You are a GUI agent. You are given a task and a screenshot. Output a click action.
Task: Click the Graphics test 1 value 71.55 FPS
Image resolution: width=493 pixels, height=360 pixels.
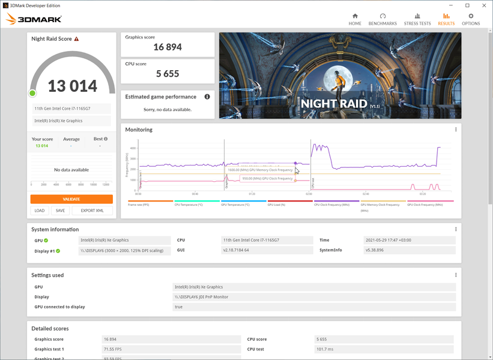(171, 349)
